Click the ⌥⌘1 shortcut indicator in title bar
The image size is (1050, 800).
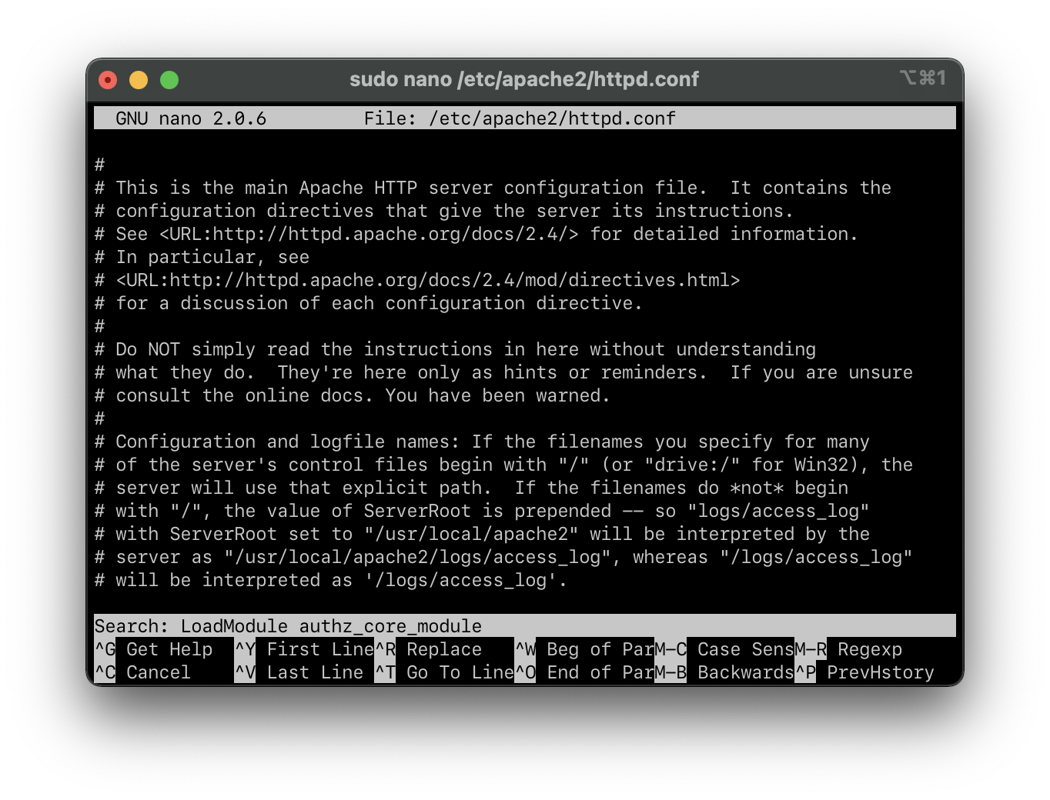pyautogui.click(x=922, y=78)
